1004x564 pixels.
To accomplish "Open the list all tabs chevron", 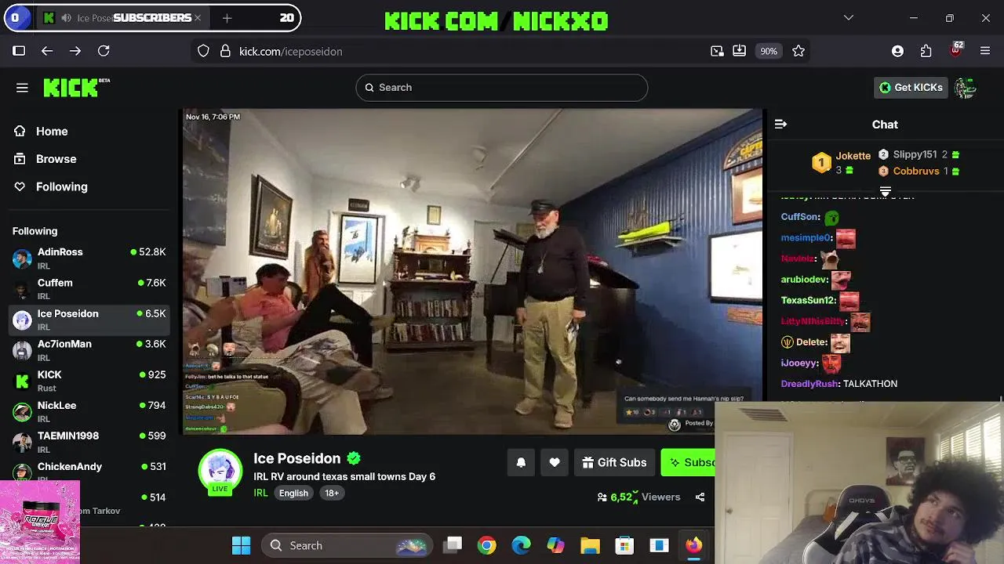I will (848, 18).
